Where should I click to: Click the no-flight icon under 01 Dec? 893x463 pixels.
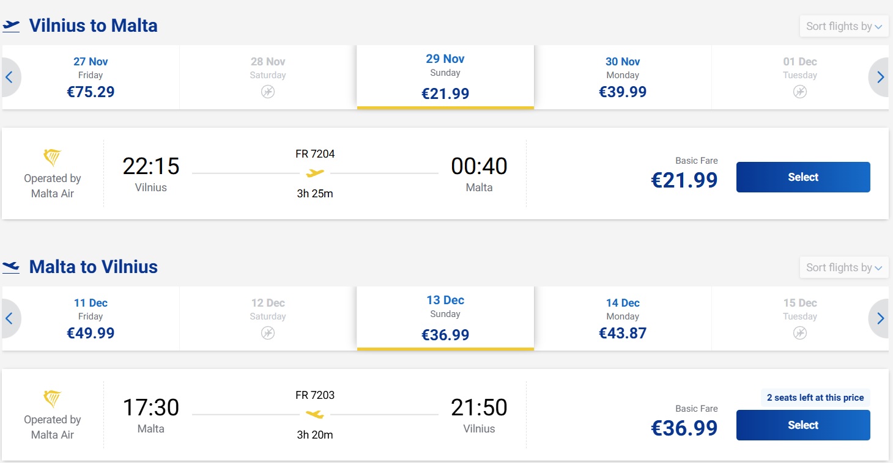pos(800,92)
